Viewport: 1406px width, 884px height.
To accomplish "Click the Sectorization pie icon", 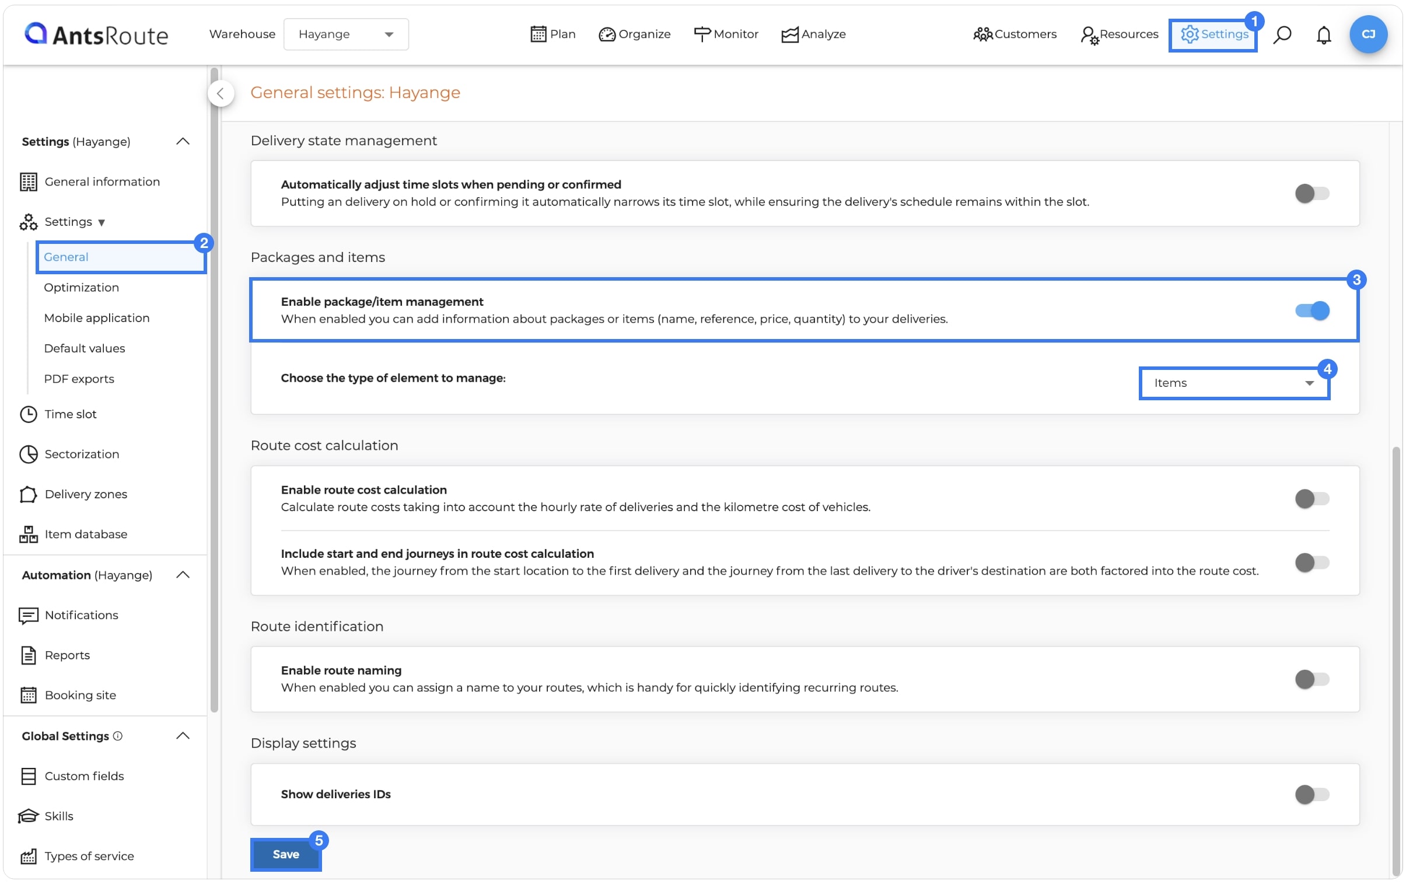I will [28, 455].
